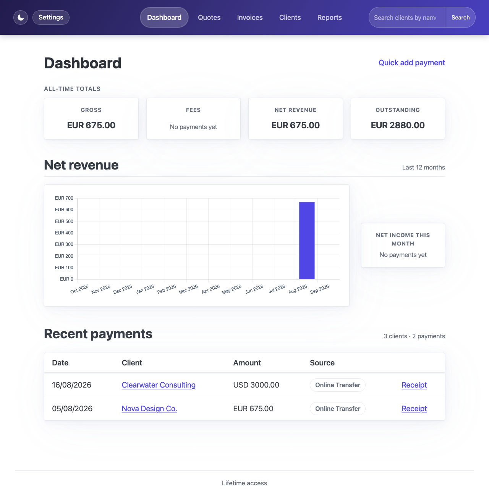Open the Settings page
Image resolution: width=489 pixels, height=496 pixels.
pyautogui.click(x=51, y=18)
